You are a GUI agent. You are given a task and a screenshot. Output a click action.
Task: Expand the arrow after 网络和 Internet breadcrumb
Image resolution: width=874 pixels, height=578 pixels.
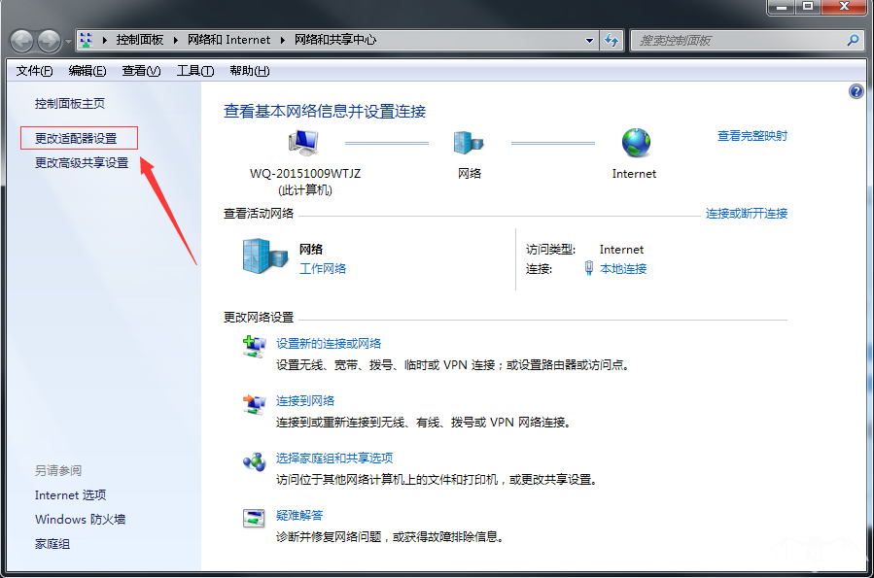point(283,40)
